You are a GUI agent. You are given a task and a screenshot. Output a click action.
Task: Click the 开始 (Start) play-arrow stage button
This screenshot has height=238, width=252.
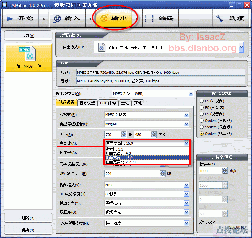(x=20, y=19)
